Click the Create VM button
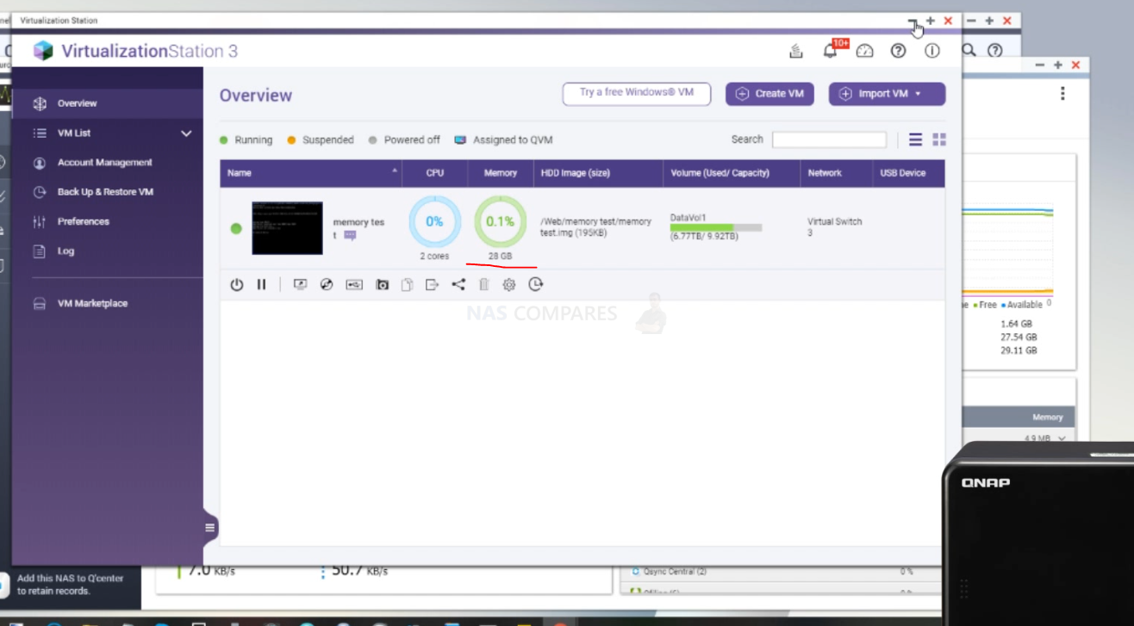This screenshot has width=1134, height=626. (770, 94)
